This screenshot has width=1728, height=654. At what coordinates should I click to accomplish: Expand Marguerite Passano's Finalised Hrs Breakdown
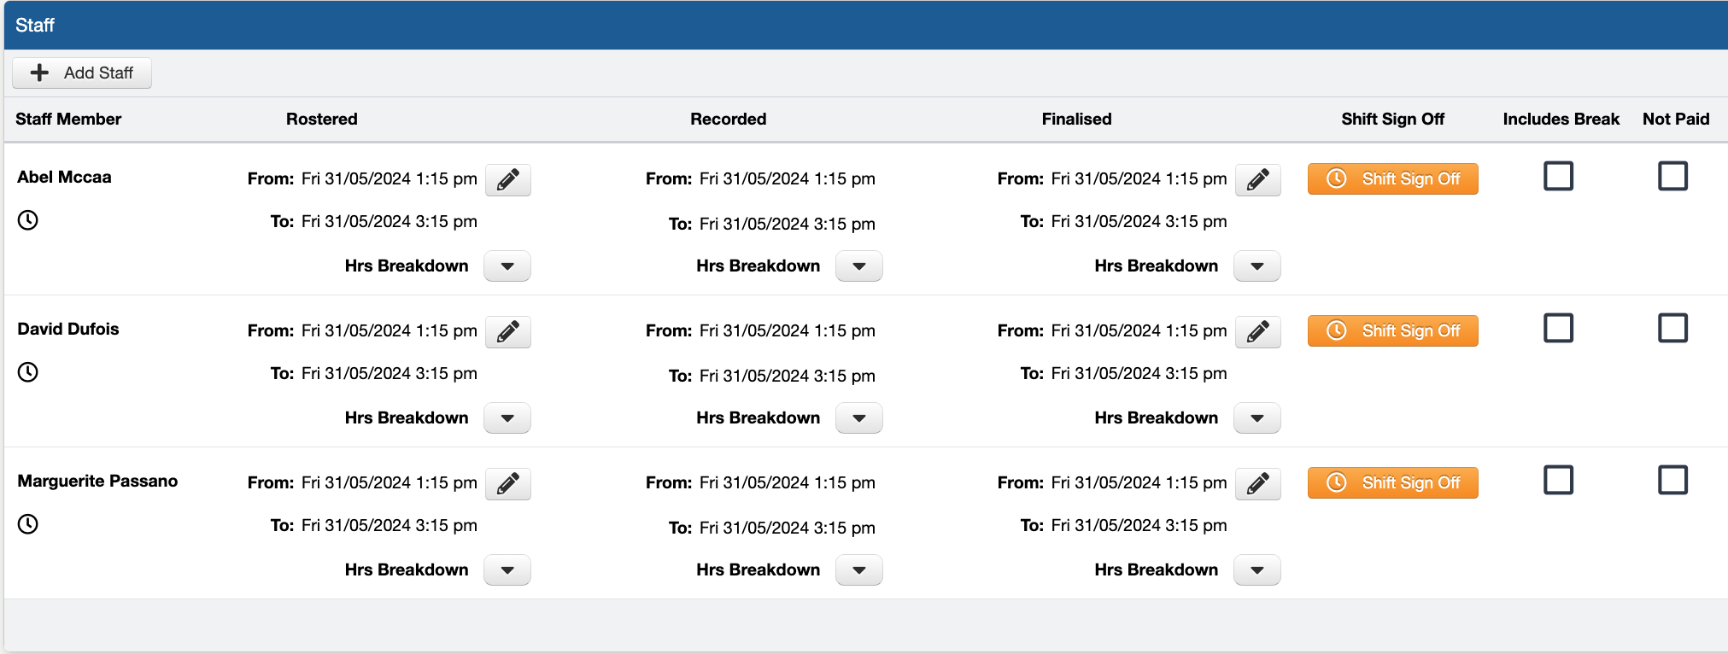coord(1257,570)
